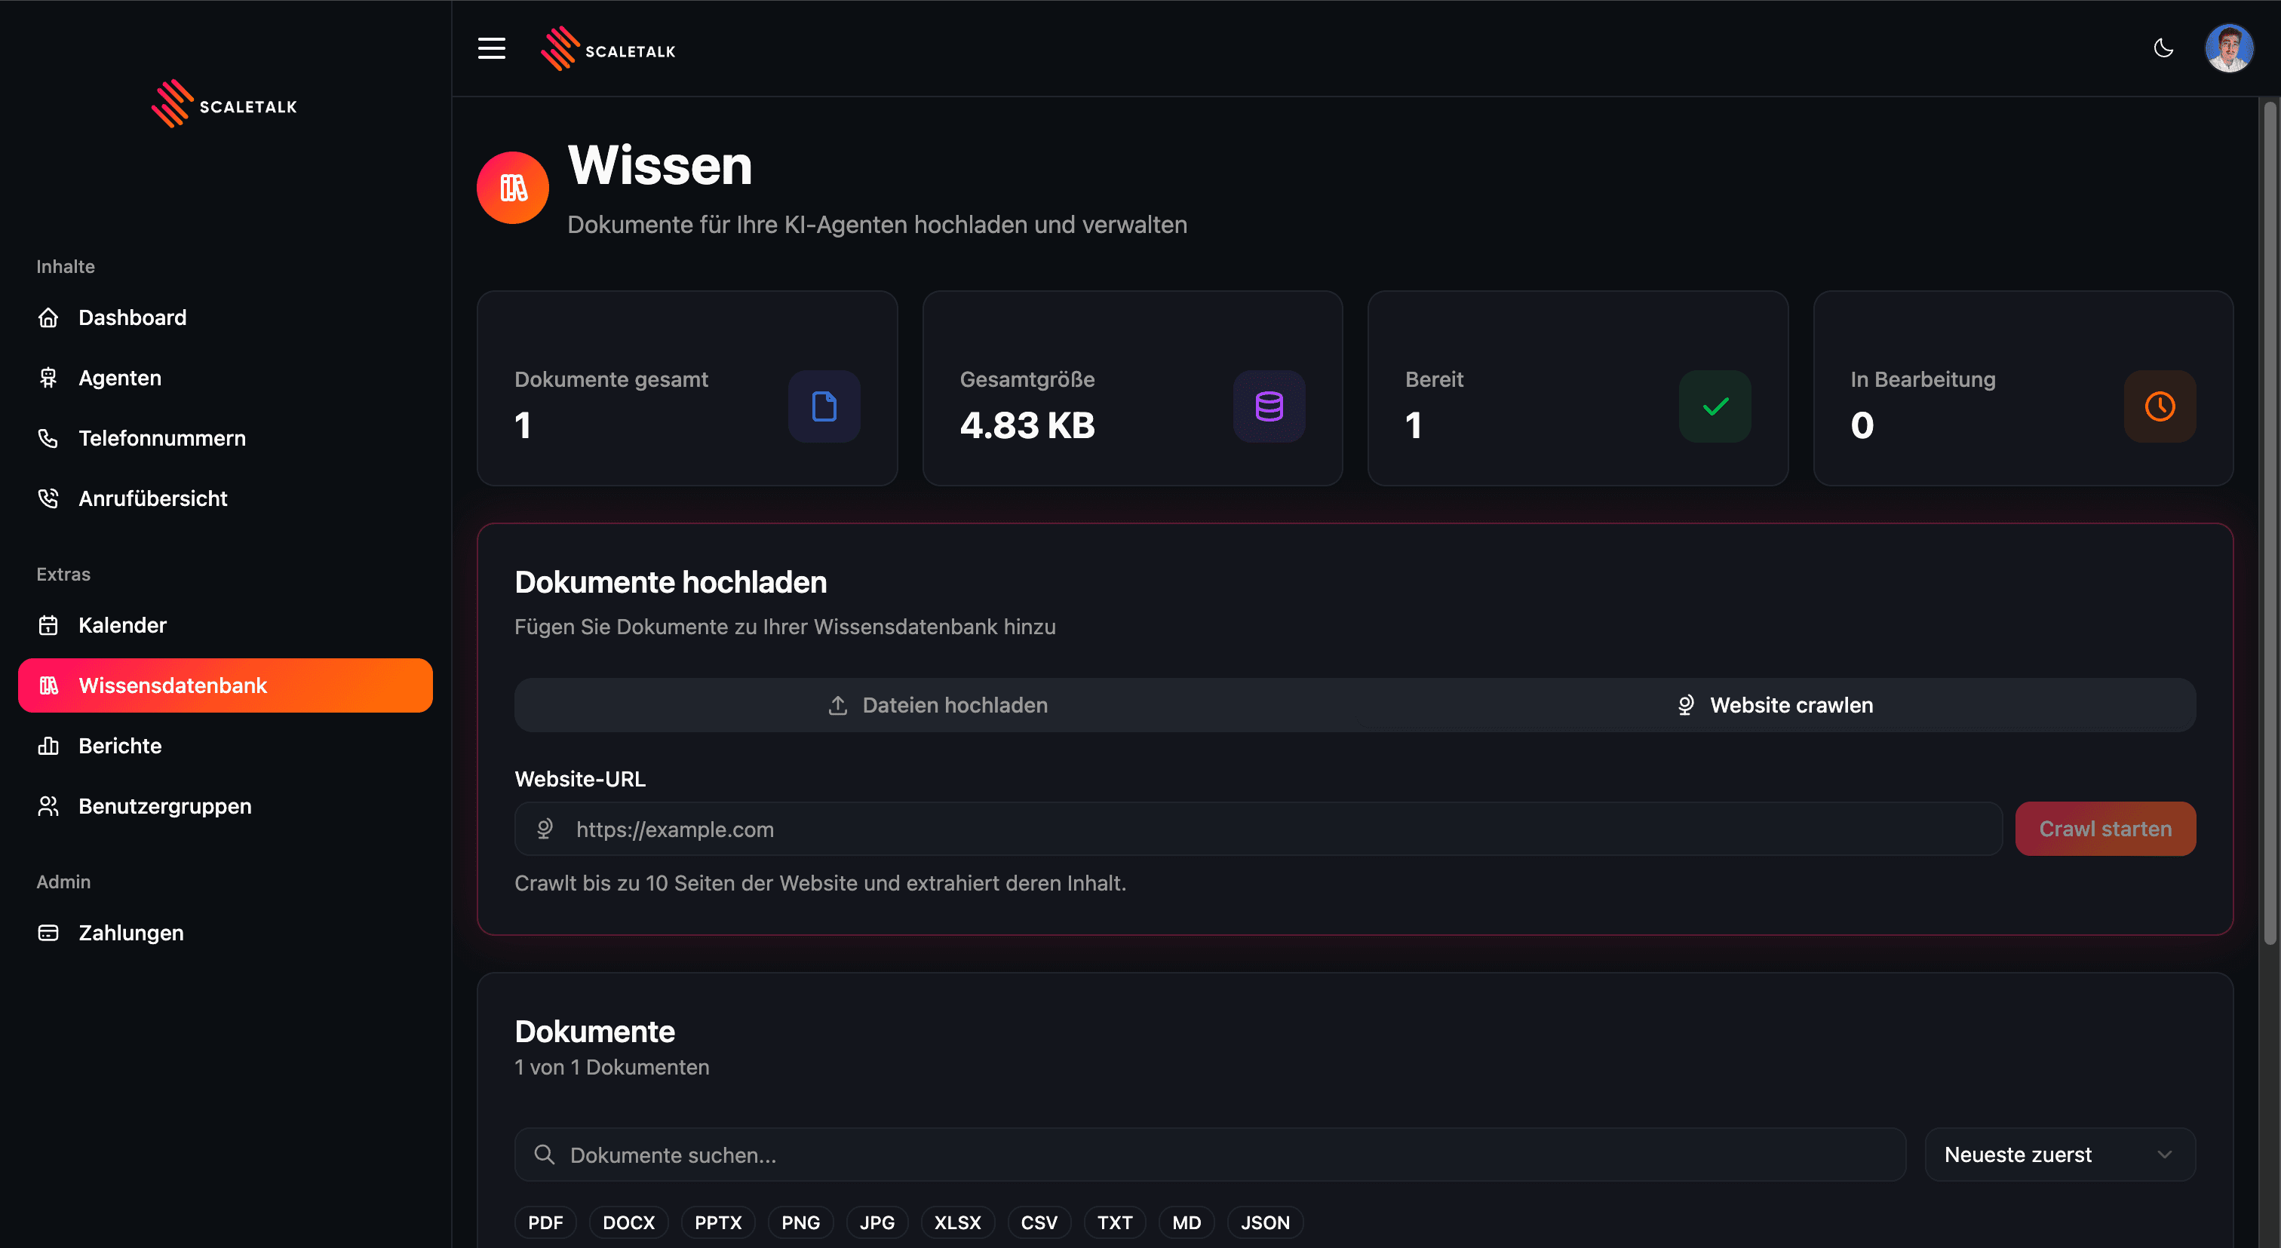Screen dimensions: 2281x1248
Task: Switch to the Agenten section
Action: click(x=119, y=377)
